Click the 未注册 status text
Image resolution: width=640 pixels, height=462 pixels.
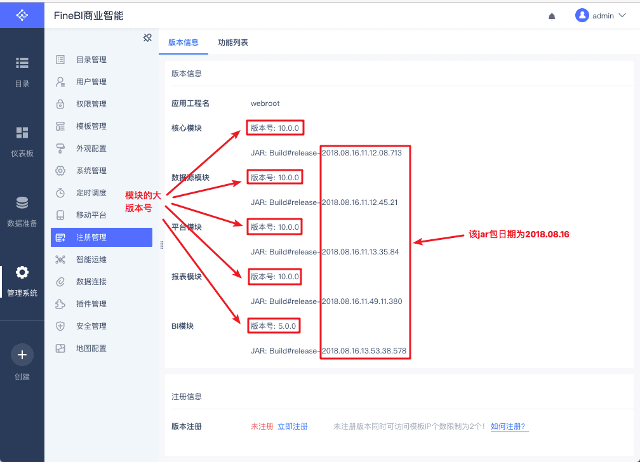[262, 426]
